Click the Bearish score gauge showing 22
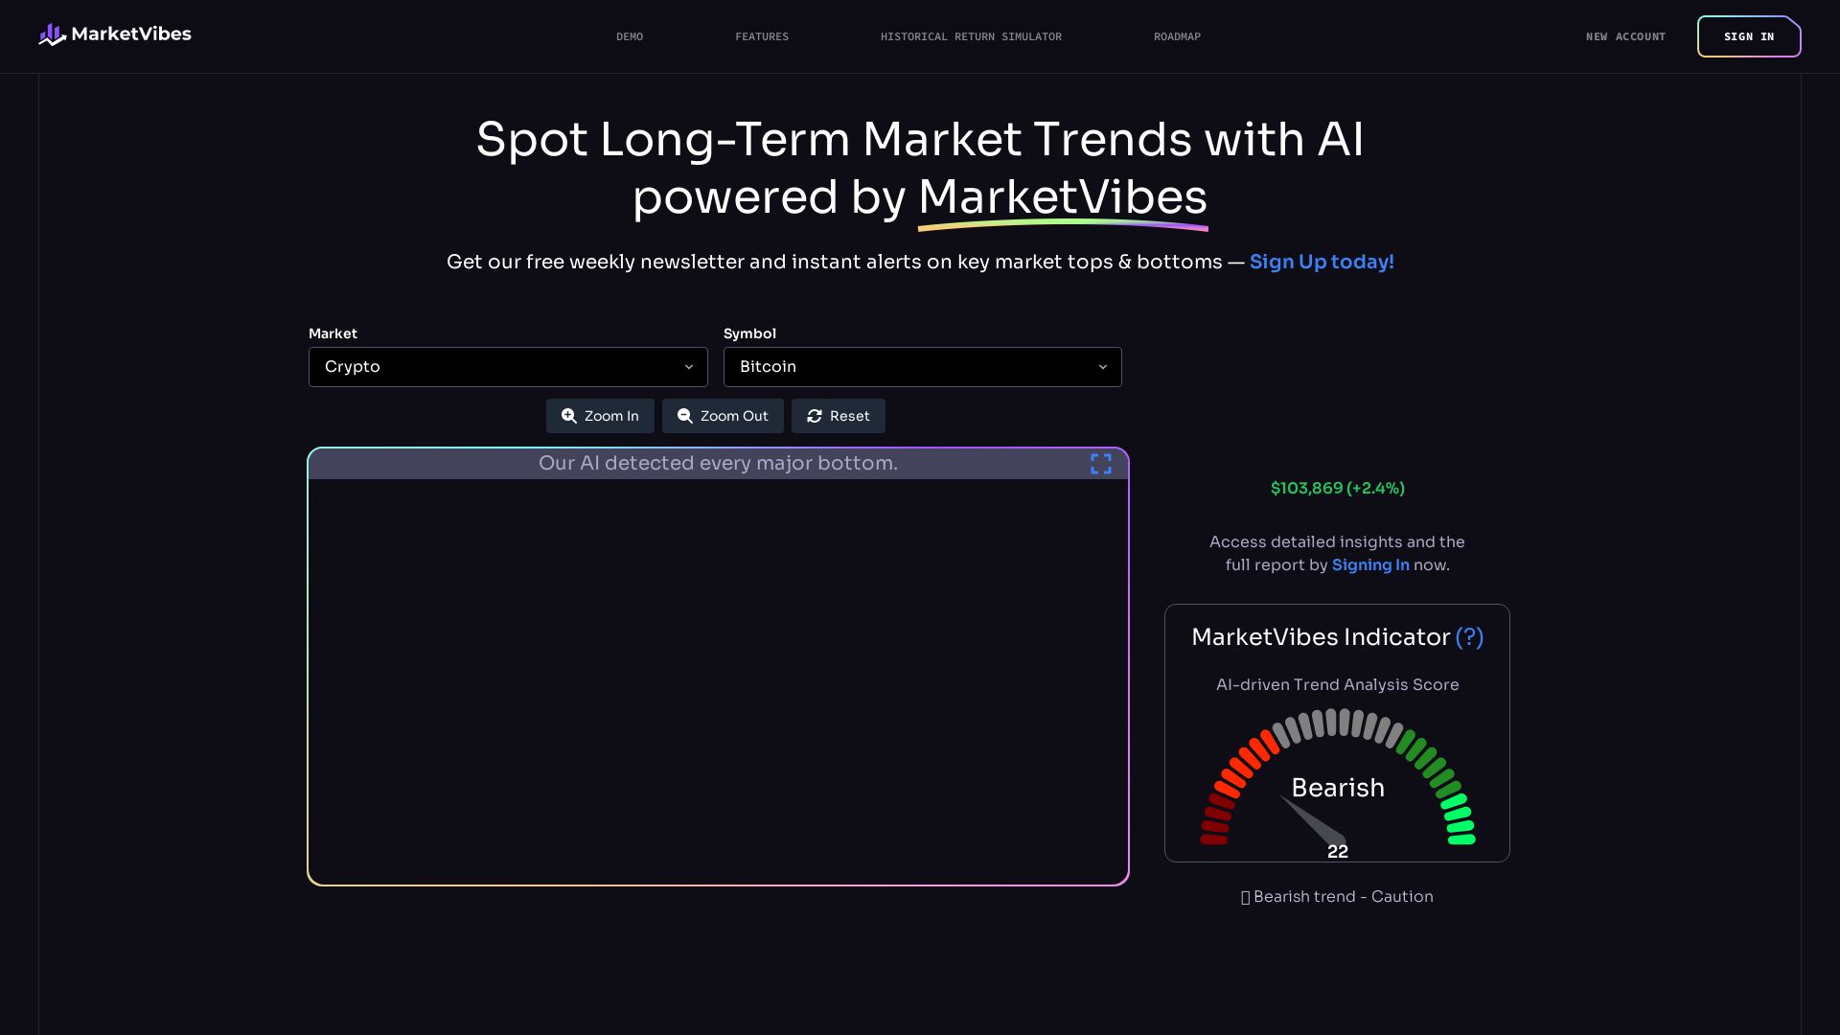This screenshot has height=1035, width=1840. pyautogui.click(x=1337, y=788)
